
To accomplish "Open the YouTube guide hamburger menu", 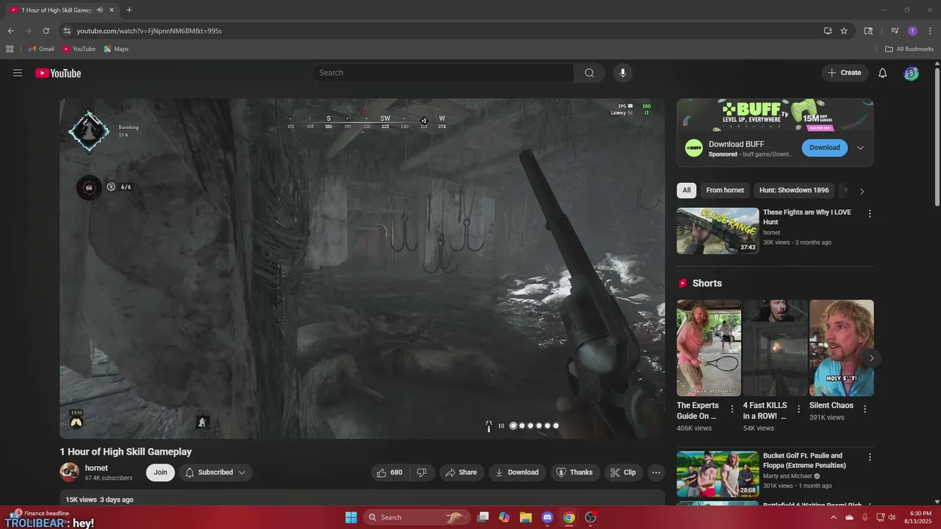I will (x=18, y=73).
